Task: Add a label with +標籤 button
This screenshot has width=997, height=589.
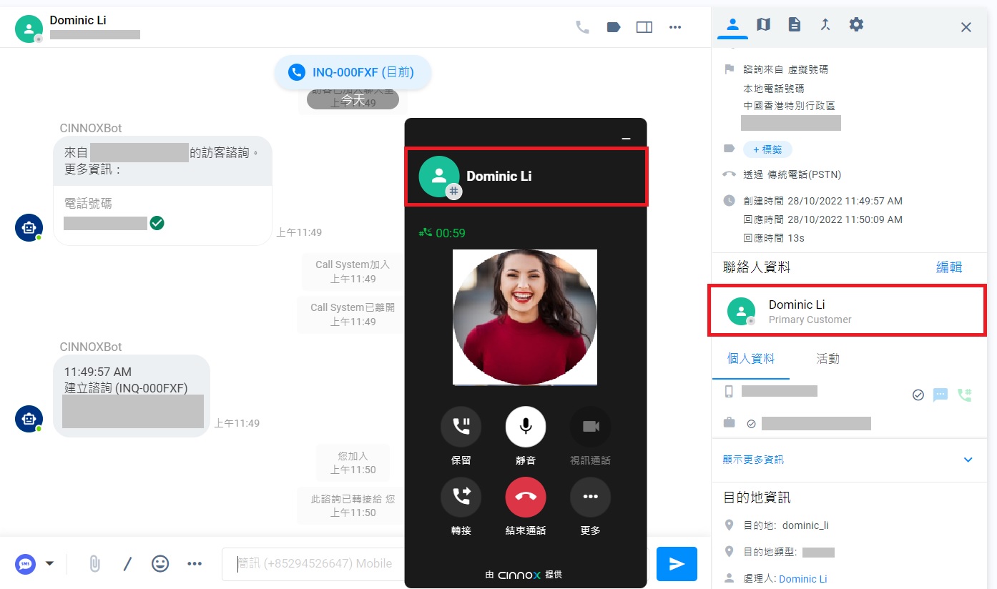Action: (x=767, y=149)
